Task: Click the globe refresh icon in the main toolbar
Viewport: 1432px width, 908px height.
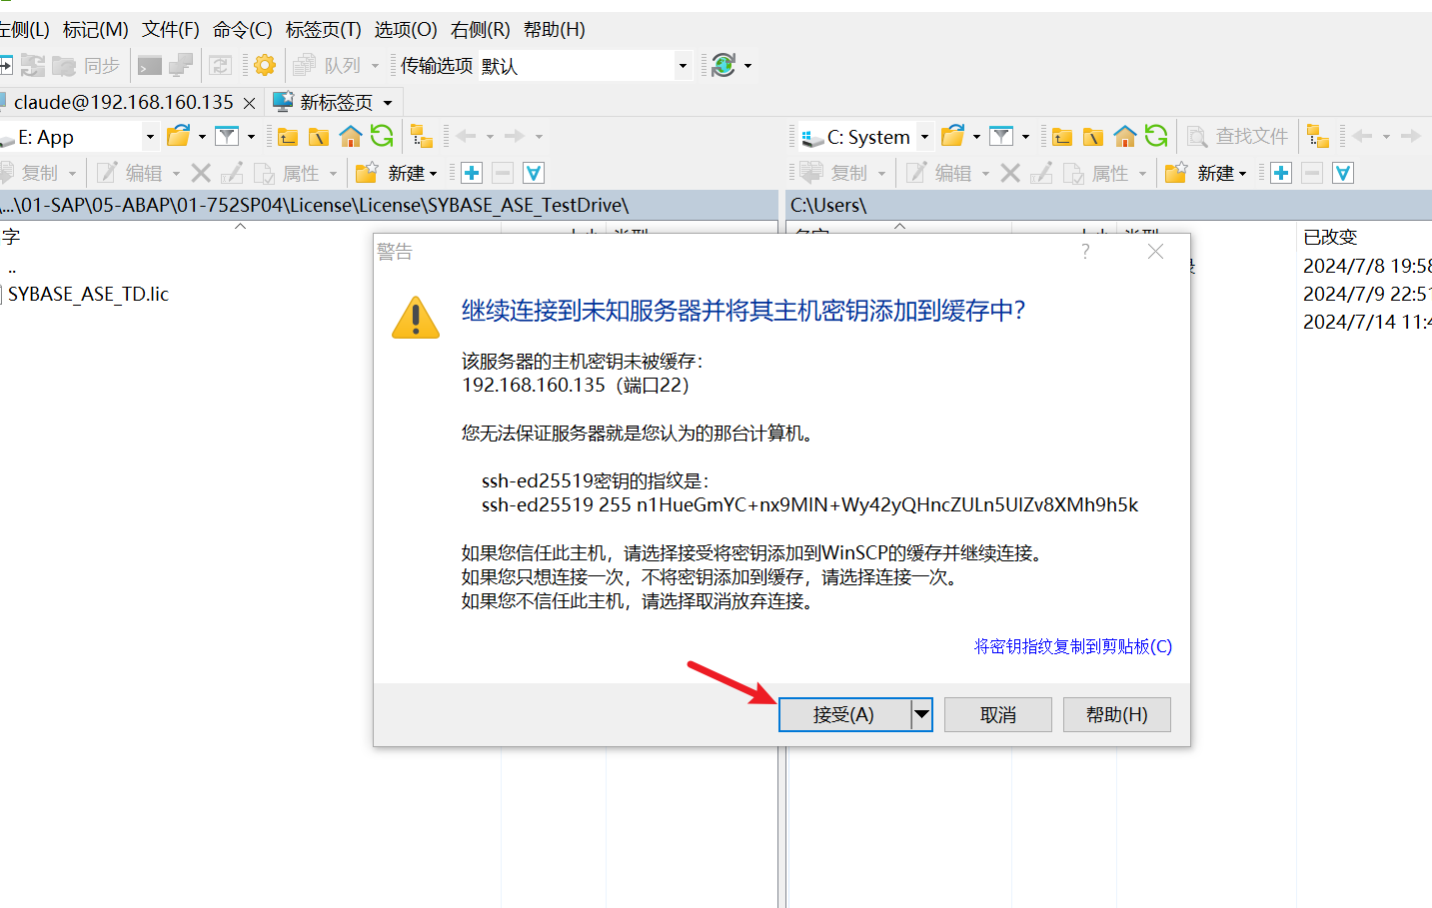Action: [723, 66]
